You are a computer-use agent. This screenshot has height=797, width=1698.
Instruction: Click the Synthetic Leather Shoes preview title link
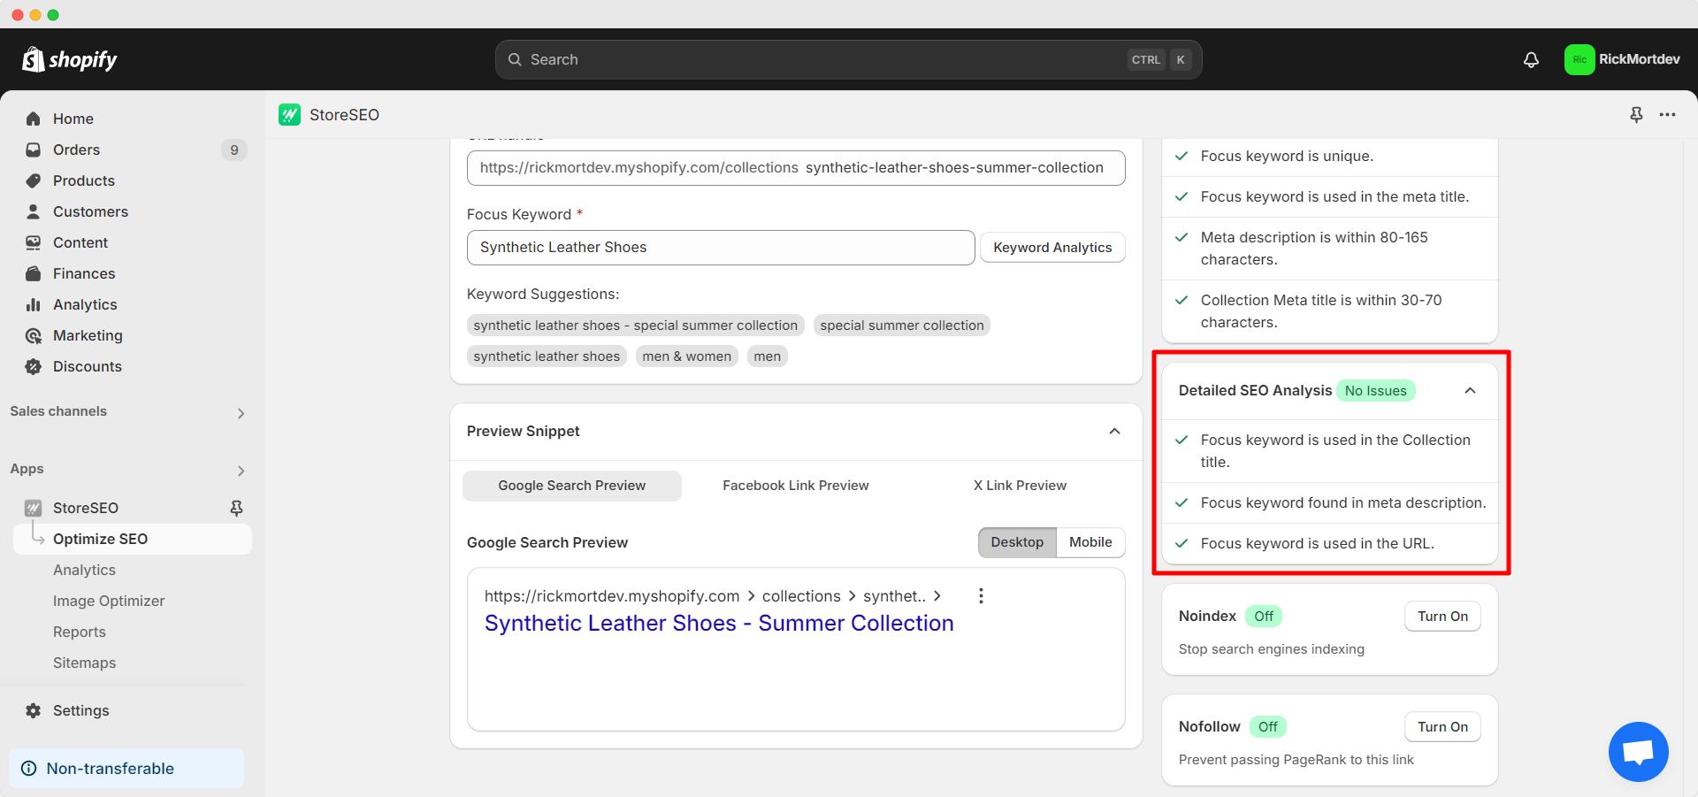coord(719,623)
